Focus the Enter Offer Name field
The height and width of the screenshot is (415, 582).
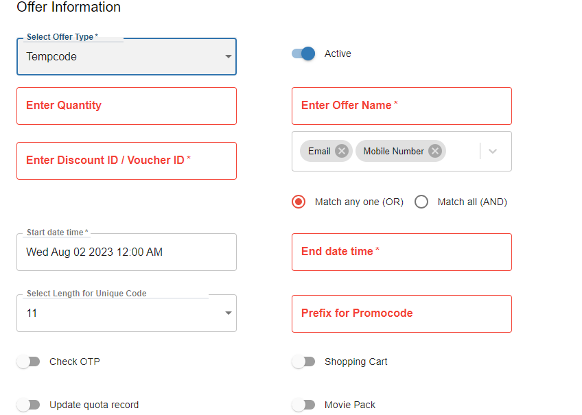(401, 106)
